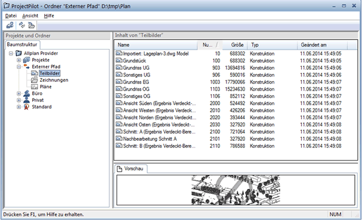
Task: Click icon of Ansicht Norden row
Action: pos(119,118)
